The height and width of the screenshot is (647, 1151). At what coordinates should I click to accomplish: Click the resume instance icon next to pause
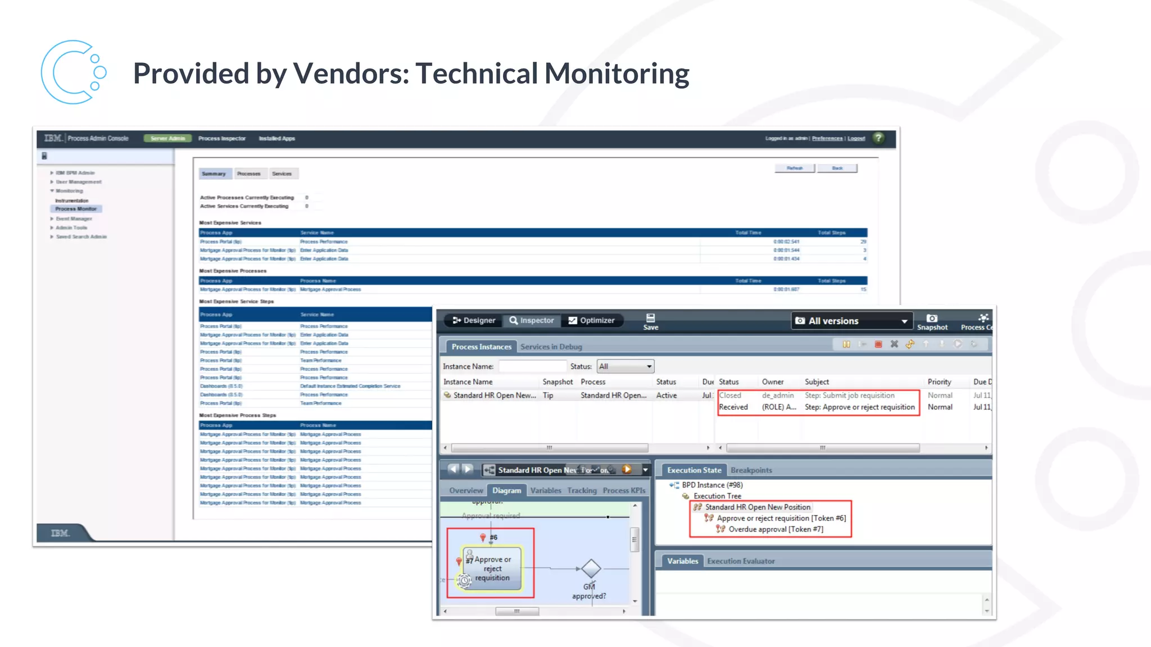tap(862, 344)
